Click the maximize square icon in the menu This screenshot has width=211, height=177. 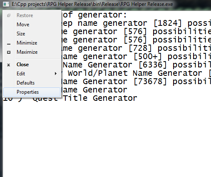coord(9,52)
